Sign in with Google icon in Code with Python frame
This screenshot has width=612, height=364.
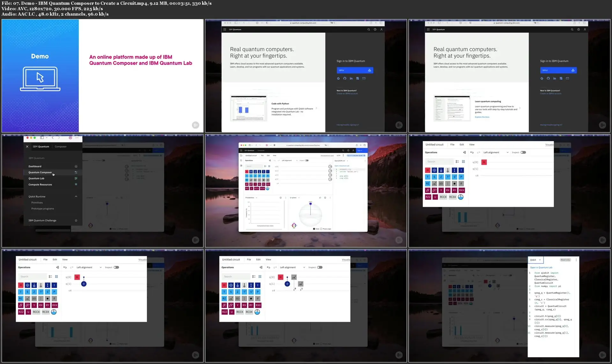338,78
